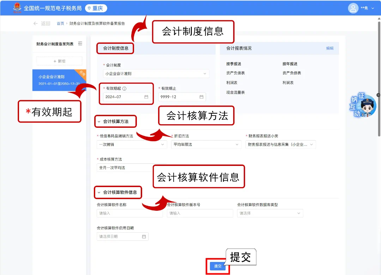Open calendar icon in 有效期止 field
The width and height of the screenshot is (381, 275).
(x=201, y=97)
